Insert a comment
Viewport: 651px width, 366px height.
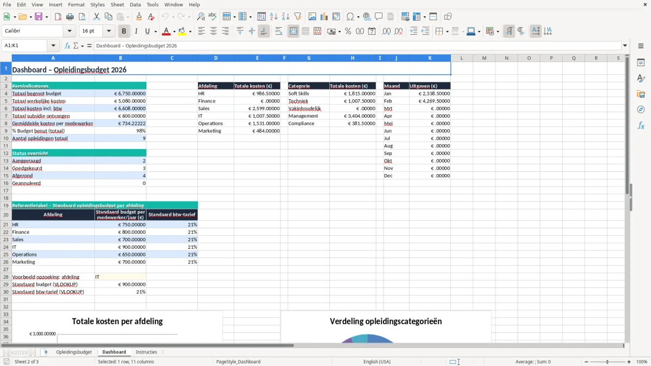click(x=378, y=17)
